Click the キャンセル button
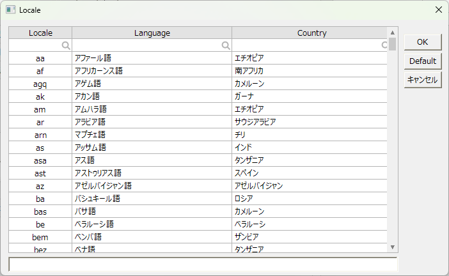Screen dimensions: 449x276 click(x=423, y=80)
